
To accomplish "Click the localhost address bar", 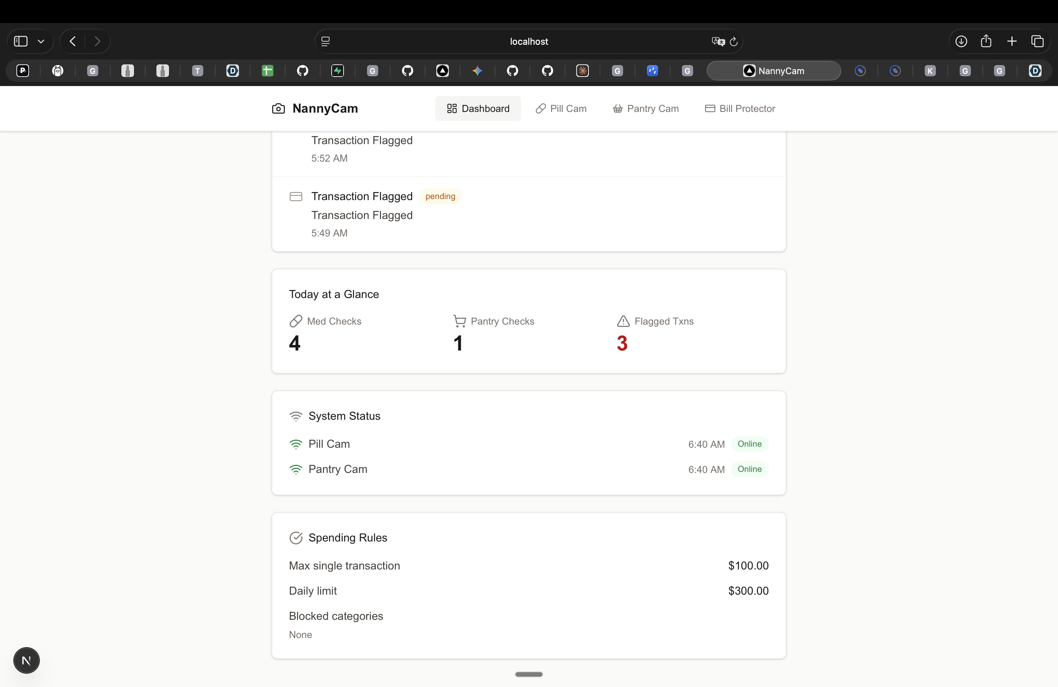I will tap(529, 41).
